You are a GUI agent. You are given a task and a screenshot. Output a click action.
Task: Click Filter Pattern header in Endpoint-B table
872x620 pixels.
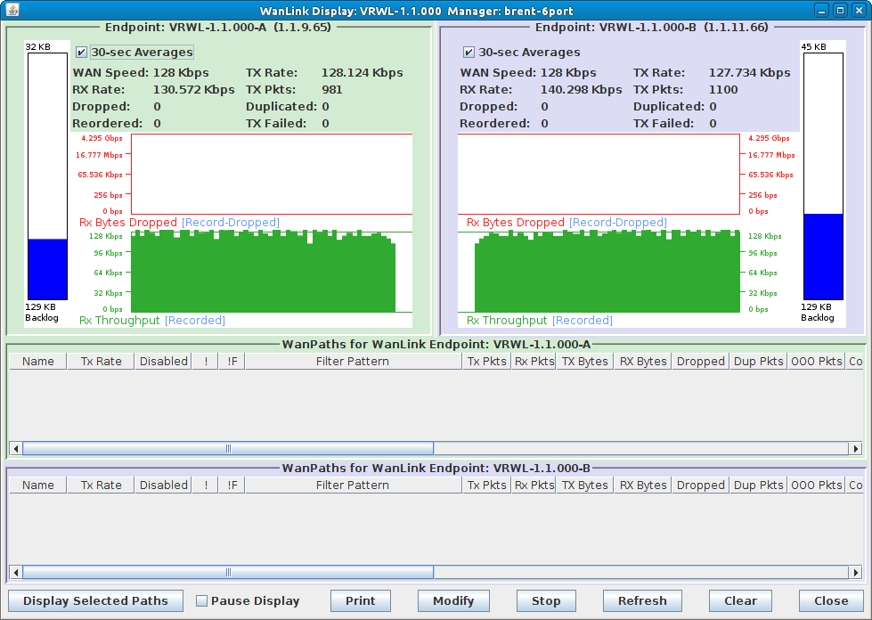point(353,485)
